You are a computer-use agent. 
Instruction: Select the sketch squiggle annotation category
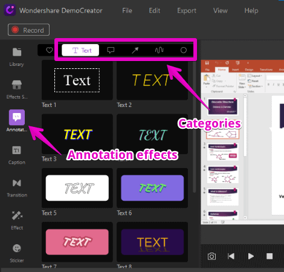tap(159, 50)
